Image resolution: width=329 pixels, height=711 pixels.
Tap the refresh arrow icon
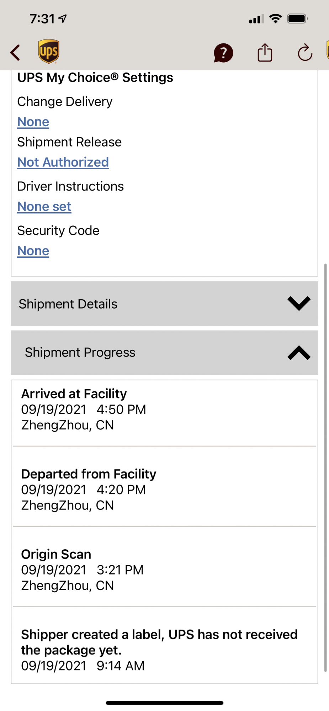pyautogui.click(x=305, y=53)
